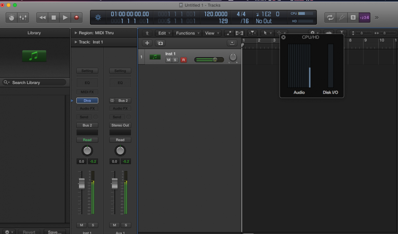This screenshot has height=234, width=398.
Task: Record-enable the Inst 1 track
Action: click(x=183, y=60)
